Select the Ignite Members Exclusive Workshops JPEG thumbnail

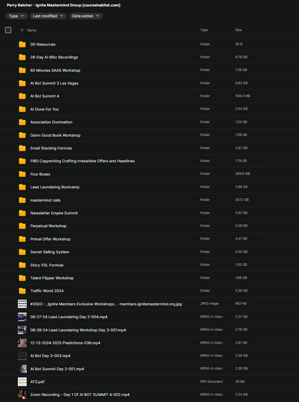tap(22, 304)
